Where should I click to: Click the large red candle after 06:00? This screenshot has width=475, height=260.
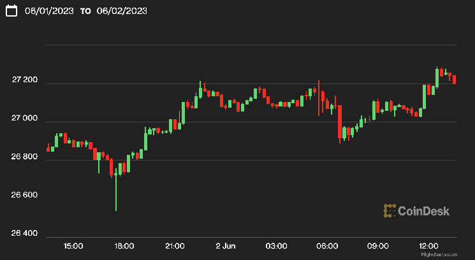point(340,121)
